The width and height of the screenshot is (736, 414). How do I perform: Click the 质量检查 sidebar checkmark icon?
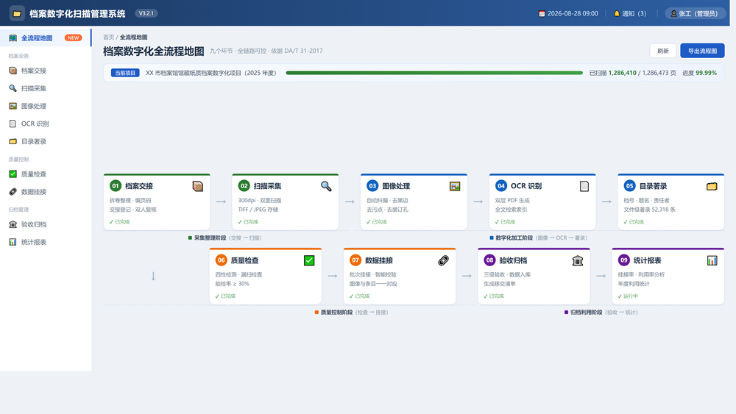point(13,174)
